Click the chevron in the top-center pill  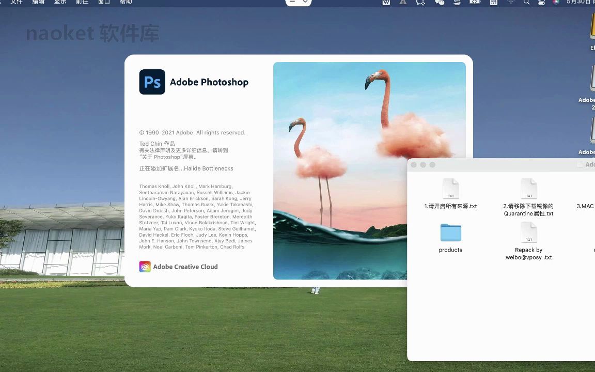point(305,2)
